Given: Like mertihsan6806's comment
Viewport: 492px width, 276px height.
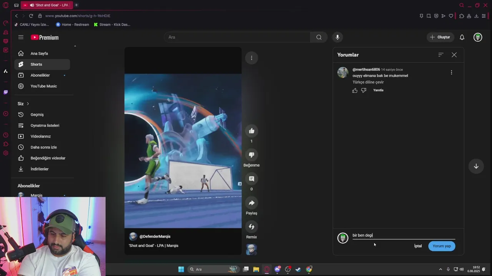Looking at the screenshot, I should pyautogui.click(x=355, y=90).
